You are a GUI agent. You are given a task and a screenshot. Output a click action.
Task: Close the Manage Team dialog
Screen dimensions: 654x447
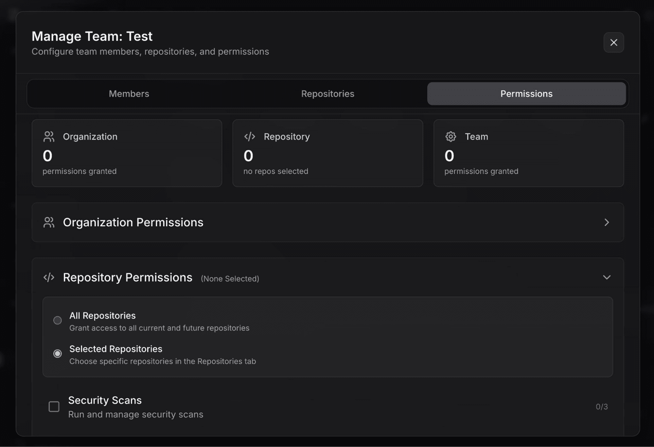[x=613, y=43]
